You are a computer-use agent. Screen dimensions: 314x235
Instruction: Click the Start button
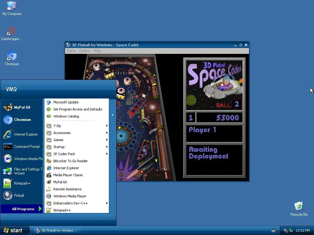coord(15,230)
